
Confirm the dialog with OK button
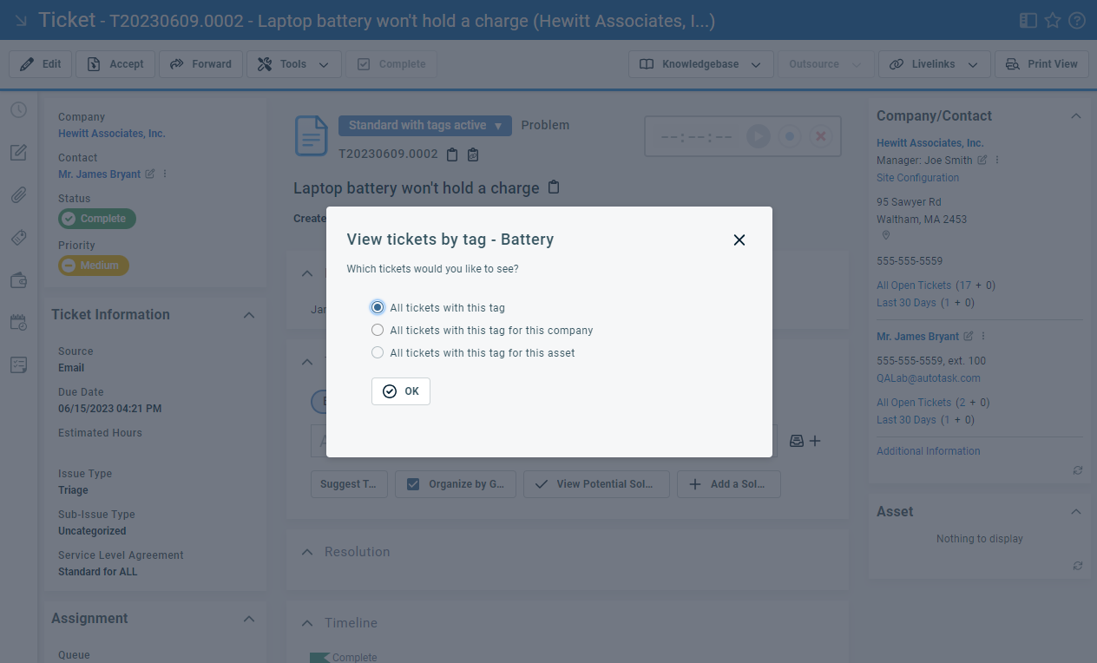[401, 391]
